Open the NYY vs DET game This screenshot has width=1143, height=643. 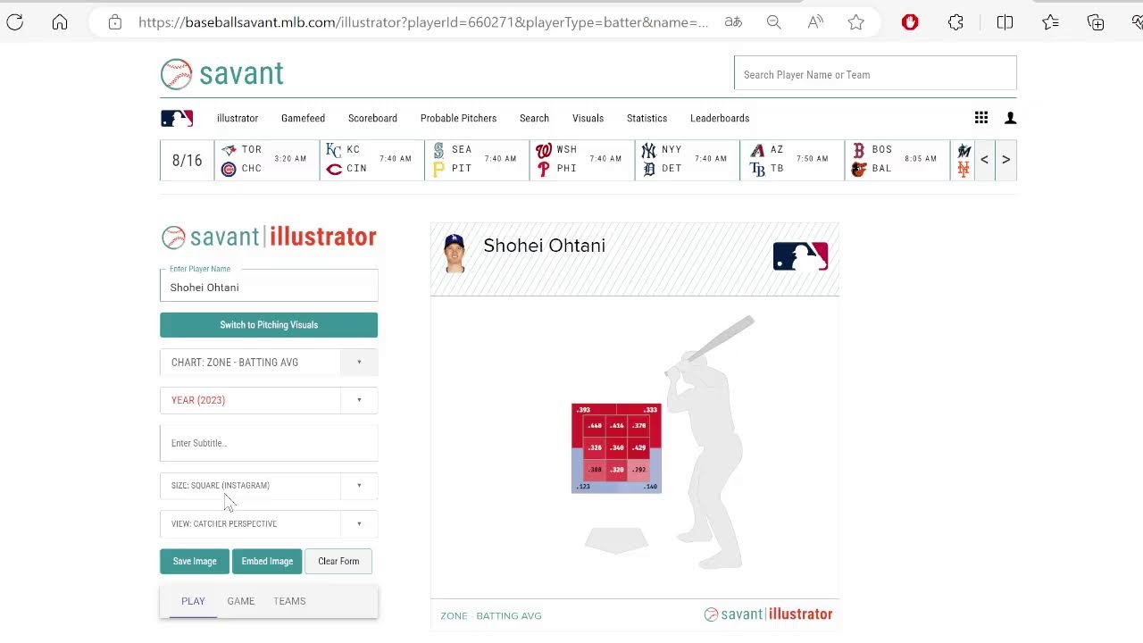[x=688, y=160]
